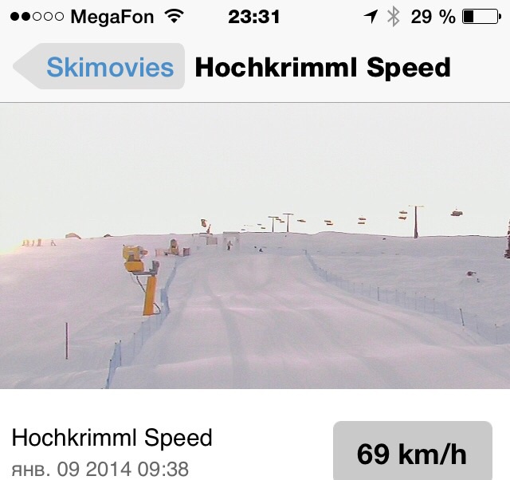This screenshot has height=480, width=510.
Task: Go back to the Skimovies list
Action: coord(99,66)
